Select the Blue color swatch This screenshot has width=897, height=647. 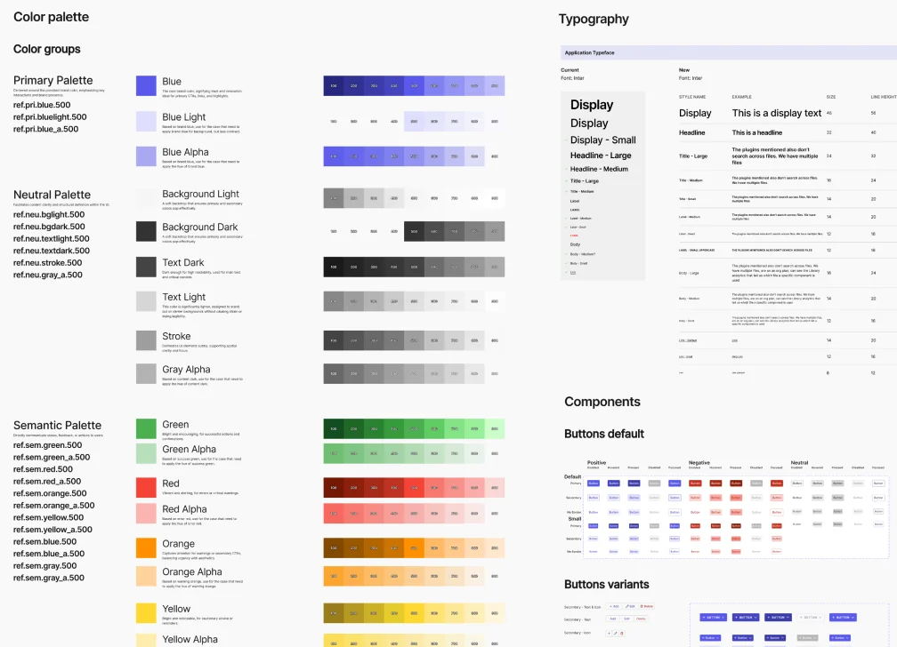[146, 85]
